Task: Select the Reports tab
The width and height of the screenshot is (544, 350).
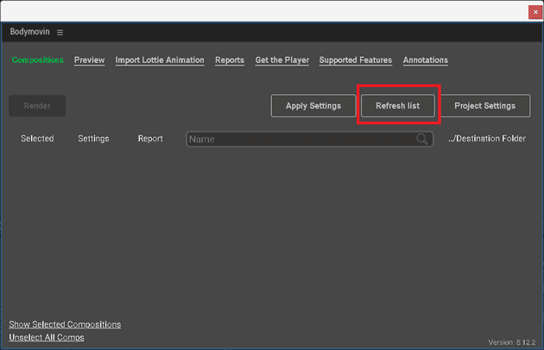Action: click(230, 60)
